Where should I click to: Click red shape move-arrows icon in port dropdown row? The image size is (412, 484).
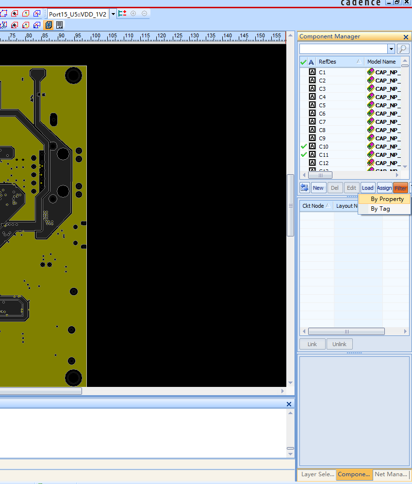pyautogui.click(x=15, y=14)
